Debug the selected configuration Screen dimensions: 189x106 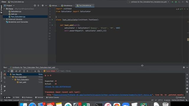176,2
